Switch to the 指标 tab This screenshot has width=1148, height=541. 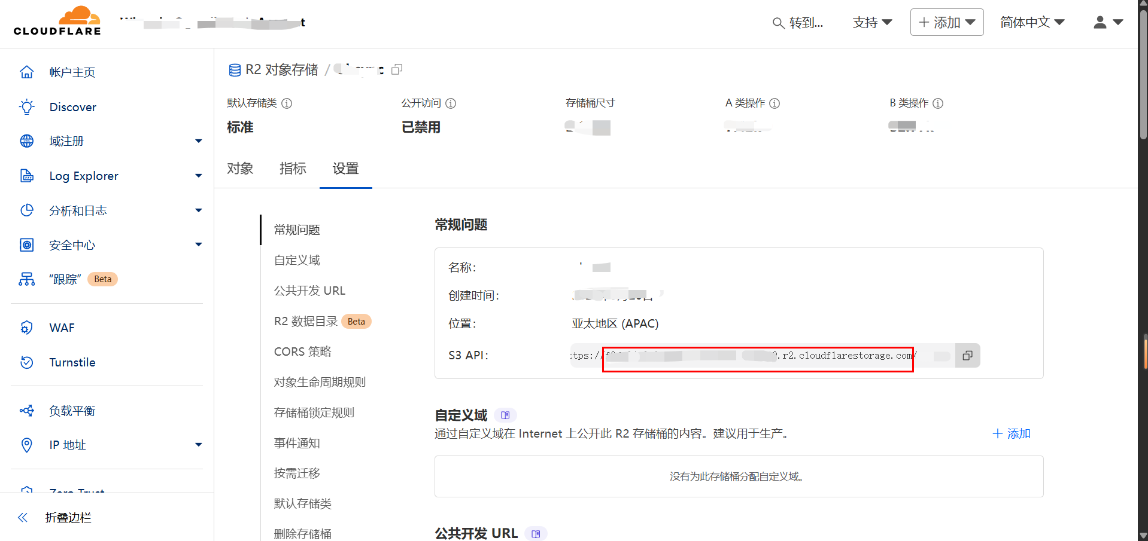point(293,169)
